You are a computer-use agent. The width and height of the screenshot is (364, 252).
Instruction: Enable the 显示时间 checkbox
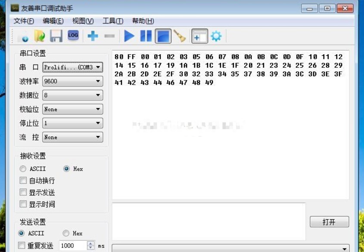click(24, 204)
